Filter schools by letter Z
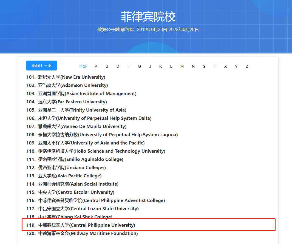This screenshot has width=292, height=244. tap(247, 66)
